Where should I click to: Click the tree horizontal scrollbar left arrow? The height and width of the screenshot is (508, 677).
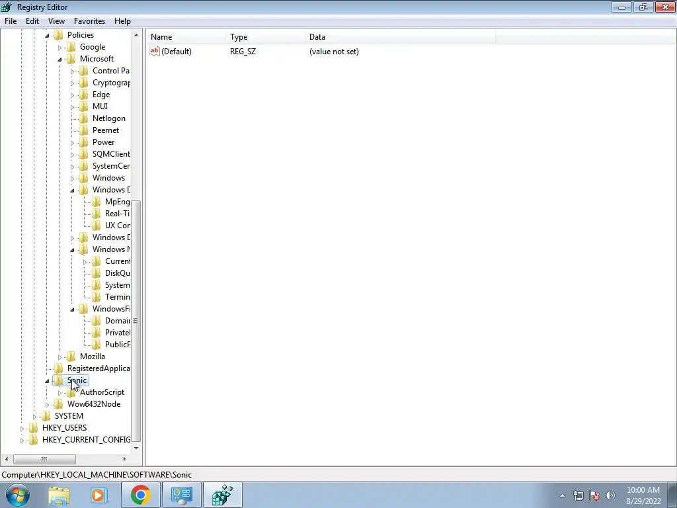6,459
